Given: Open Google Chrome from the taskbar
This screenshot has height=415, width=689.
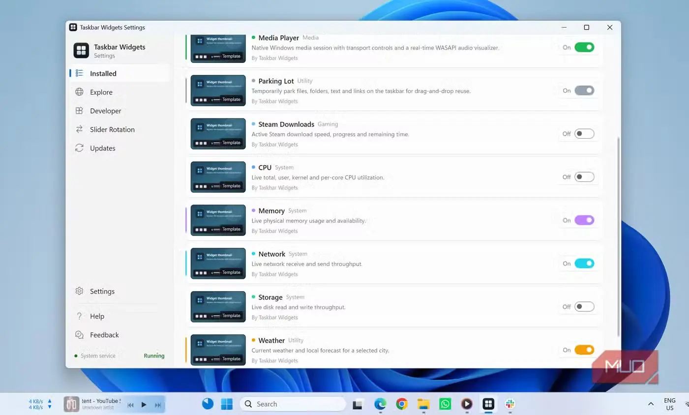Looking at the screenshot, I should [402, 404].
